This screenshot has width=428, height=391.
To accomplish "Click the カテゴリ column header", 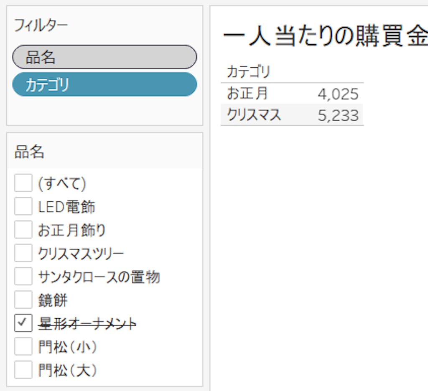I will pyautogui.click(x=249, y=72).
